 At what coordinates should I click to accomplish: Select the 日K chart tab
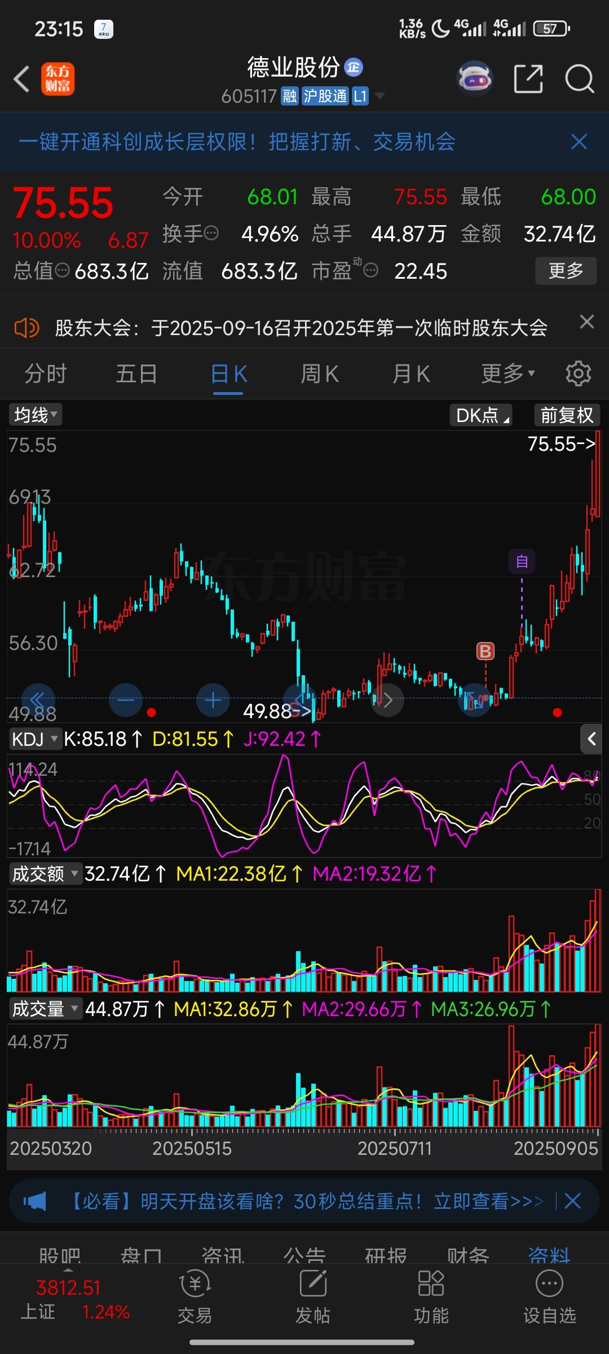pyautogui.click(x=228, y=373)
